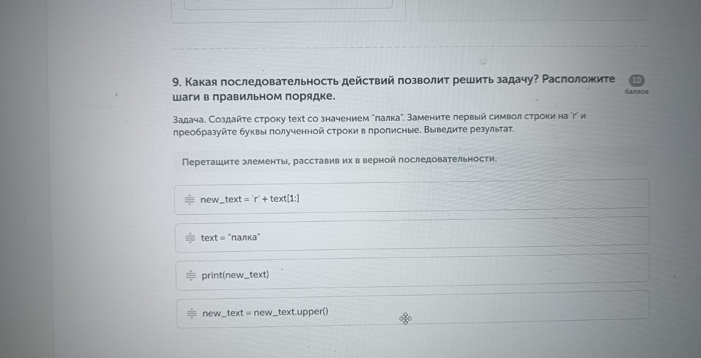Screen dimensions: 701x358
Task: Click the card at the top right
Action: point(532,9)
